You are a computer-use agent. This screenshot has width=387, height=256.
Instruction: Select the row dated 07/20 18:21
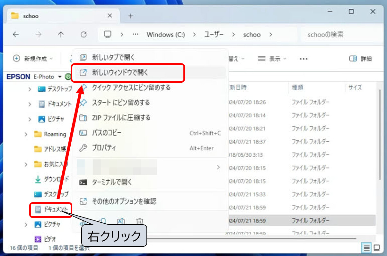pyautogui.click(x=301, y=128)
